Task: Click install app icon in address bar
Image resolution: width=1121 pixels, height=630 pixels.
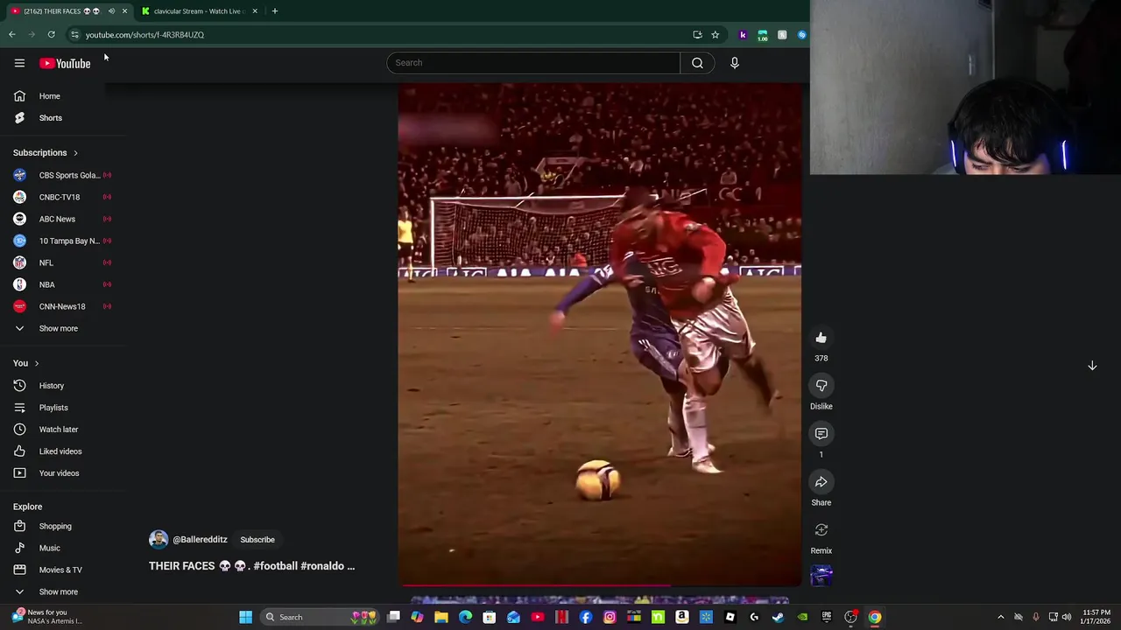Action: pyautogui.click(x=697, y=35)
